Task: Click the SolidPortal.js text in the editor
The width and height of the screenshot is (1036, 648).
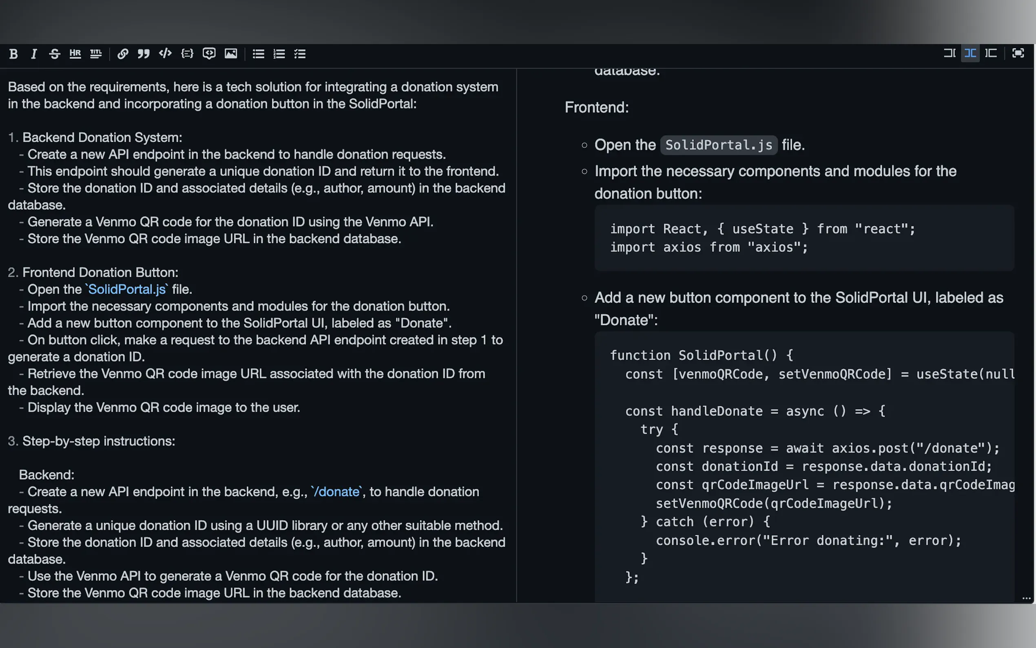Action: click(x=127, y=289)
